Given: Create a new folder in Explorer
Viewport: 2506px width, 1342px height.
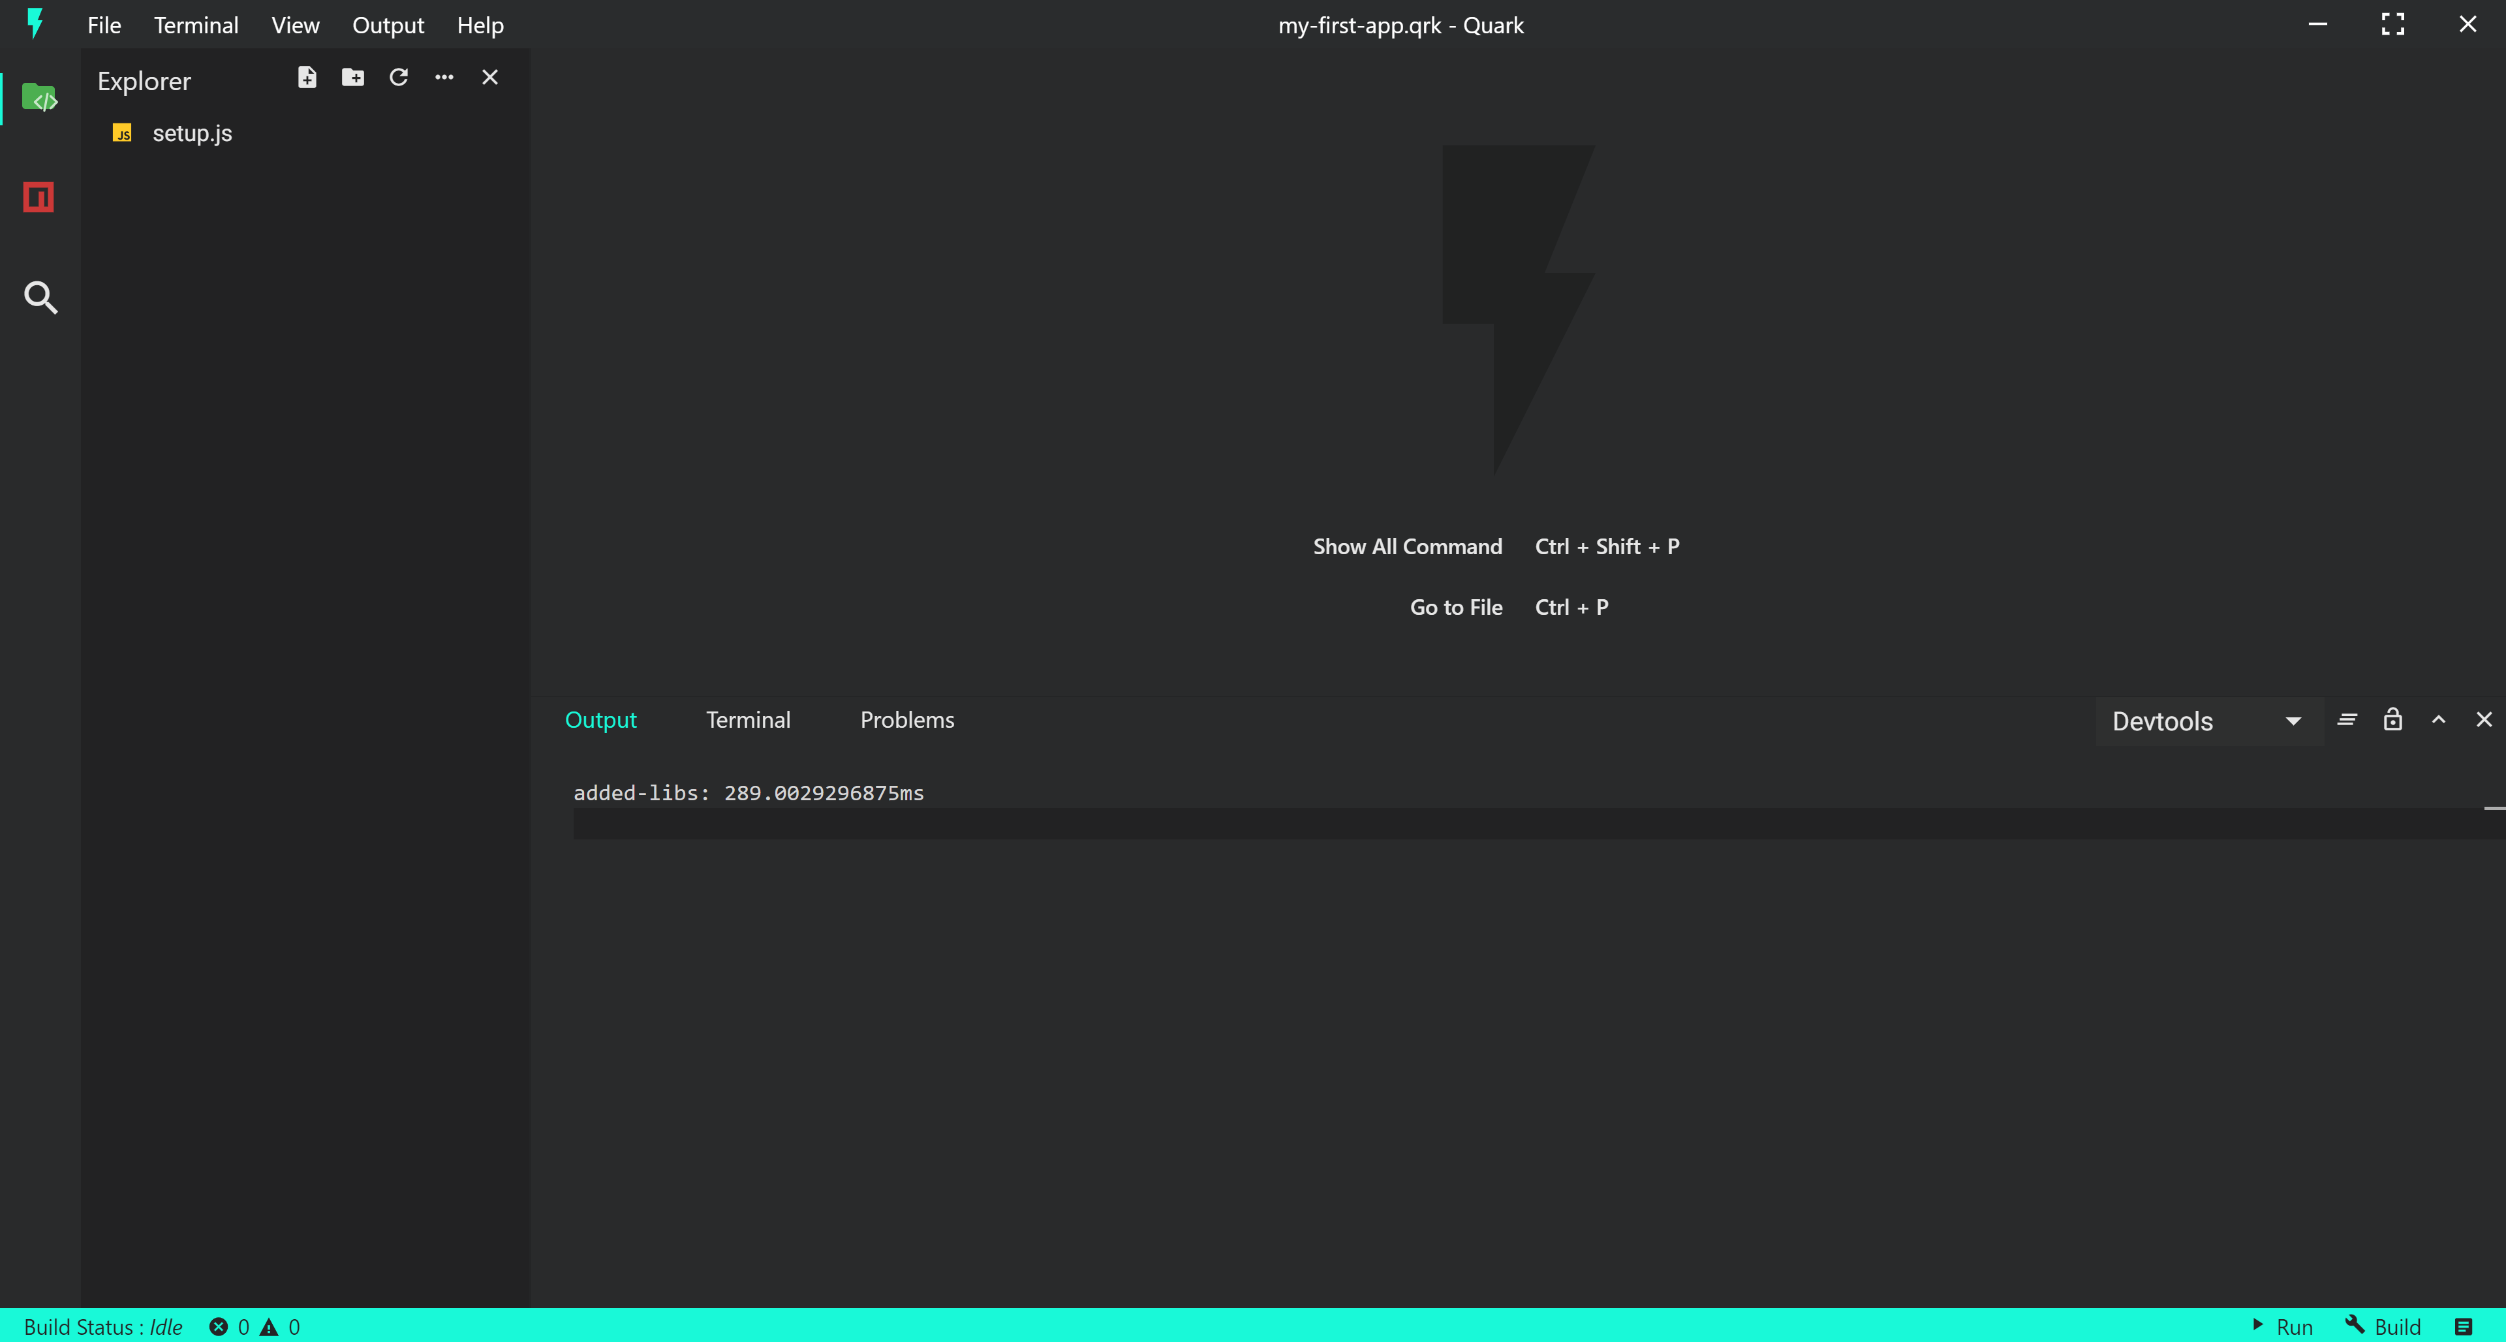Looking at the screenshot, I should pos(353,77).
